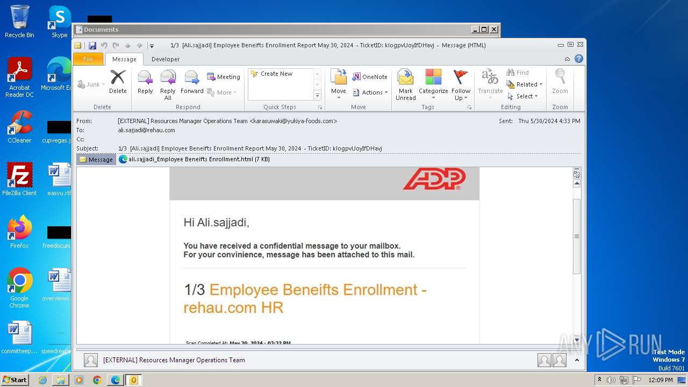Click Outlook icon in taskbar

(133, 380)
